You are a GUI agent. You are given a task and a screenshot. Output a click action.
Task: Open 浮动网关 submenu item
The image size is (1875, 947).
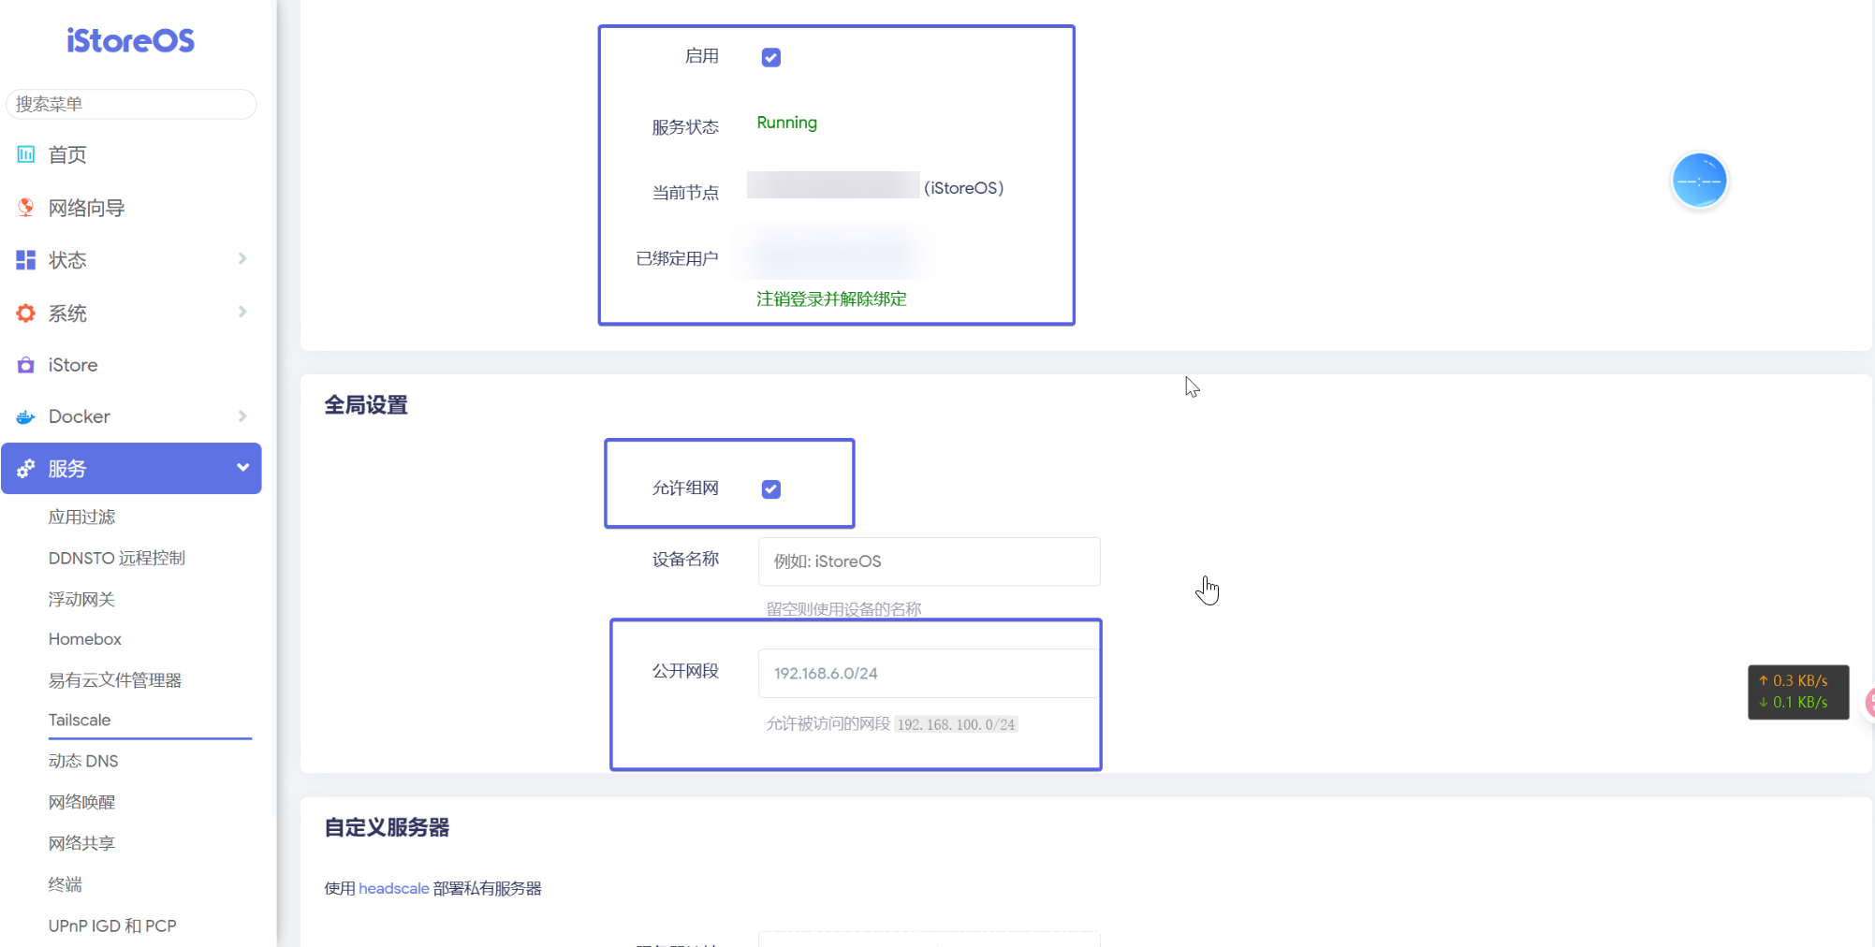coord(82,599)
